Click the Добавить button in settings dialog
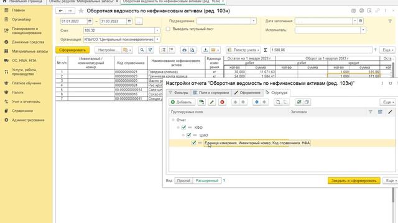Viewport: 398px width, 223px height. coord(182,102)
